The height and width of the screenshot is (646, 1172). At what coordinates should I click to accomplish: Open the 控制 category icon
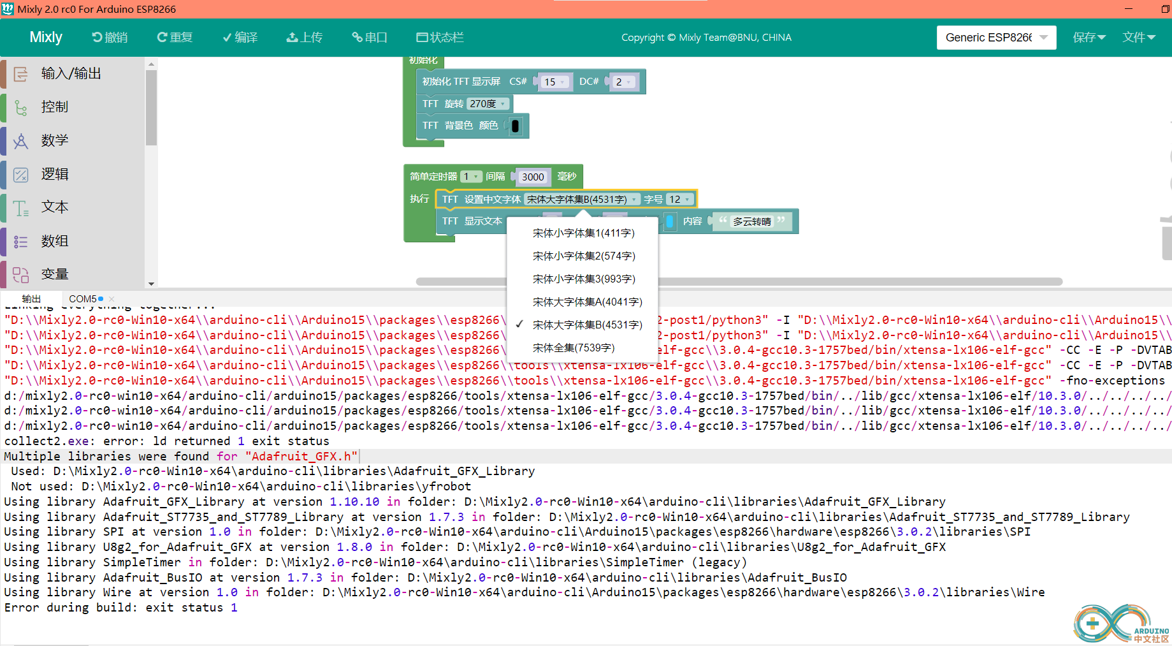point(20,107)
